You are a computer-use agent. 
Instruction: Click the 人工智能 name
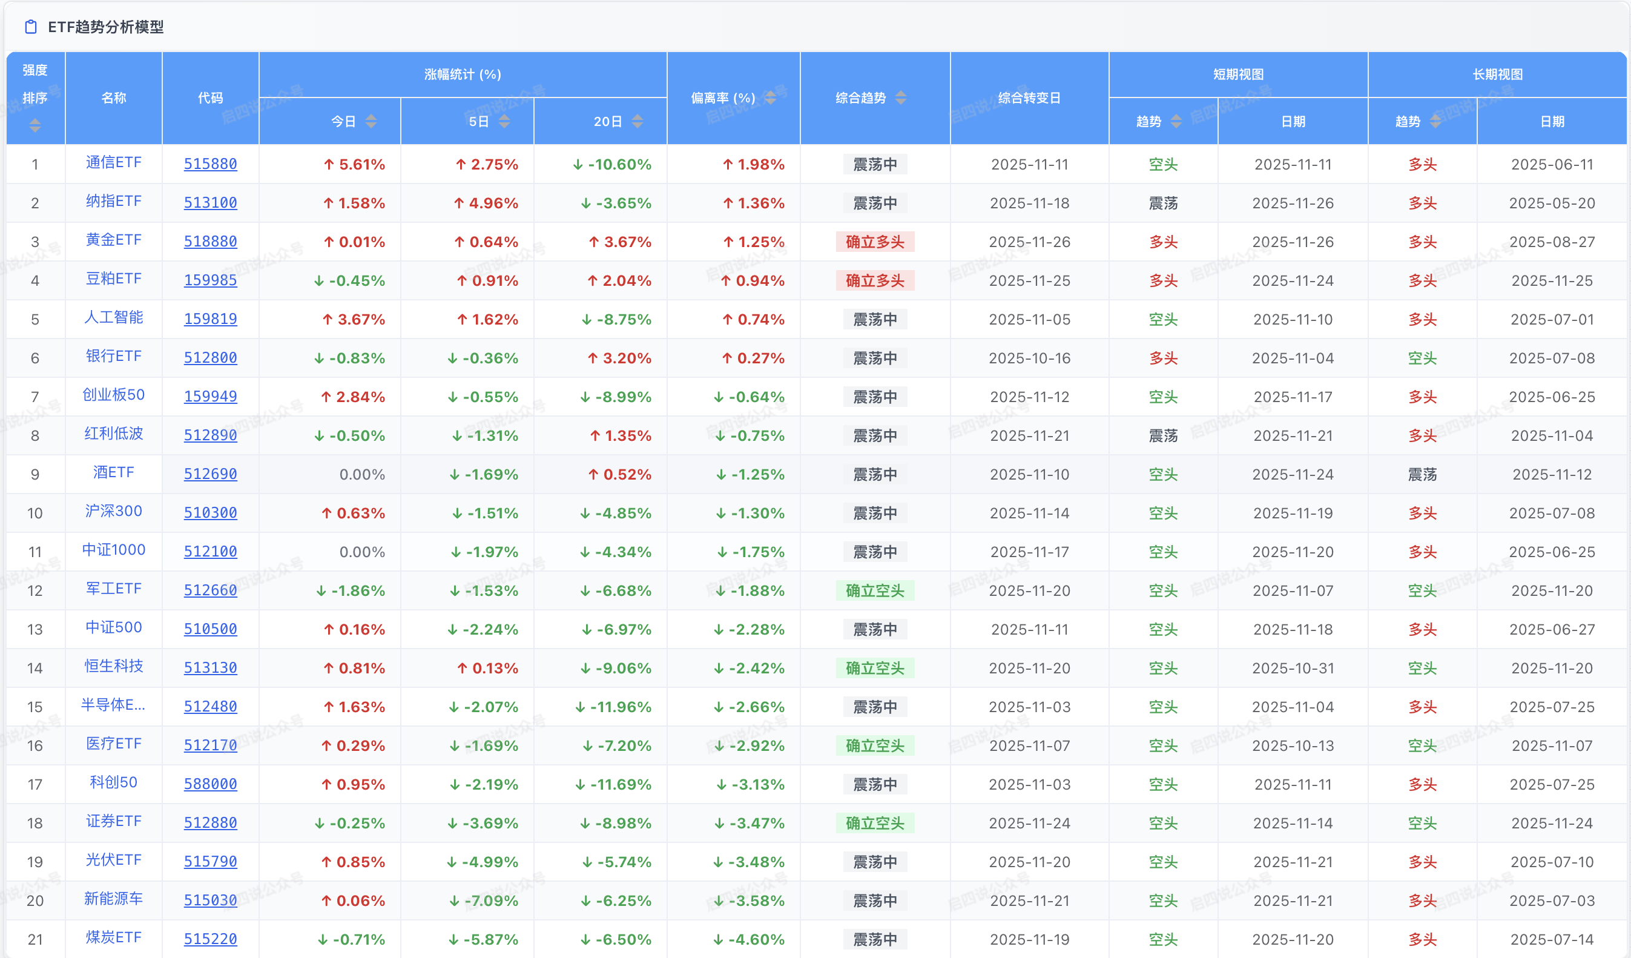pos(113,317)
